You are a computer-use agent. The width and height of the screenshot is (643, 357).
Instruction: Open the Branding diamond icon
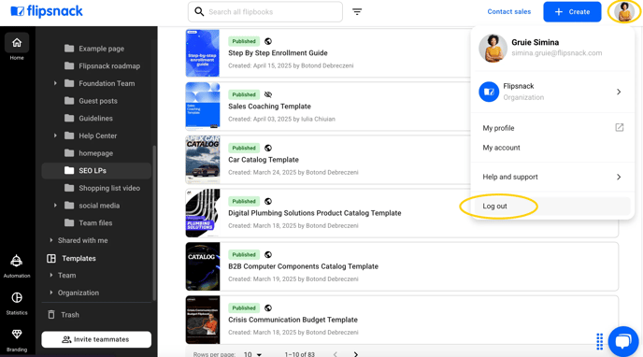coord(17,334)
